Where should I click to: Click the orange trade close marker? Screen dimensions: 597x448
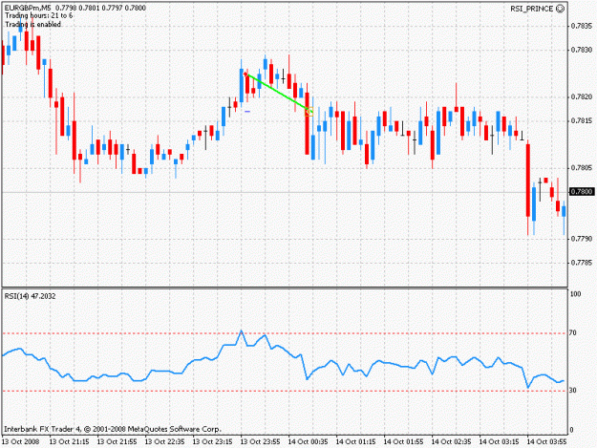pos(309,112)
